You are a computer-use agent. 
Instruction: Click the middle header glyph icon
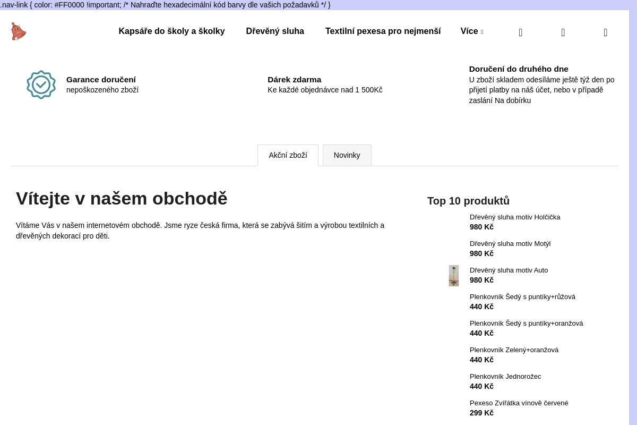(563, 32)
